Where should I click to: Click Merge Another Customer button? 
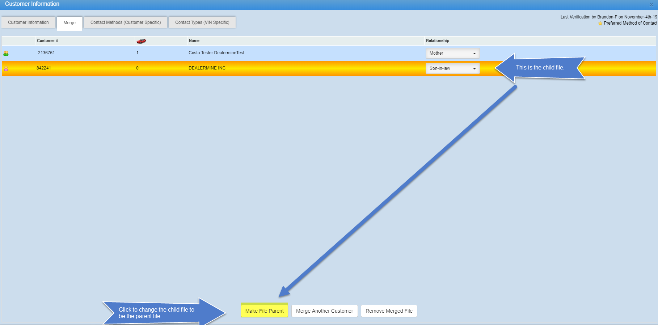324,311
